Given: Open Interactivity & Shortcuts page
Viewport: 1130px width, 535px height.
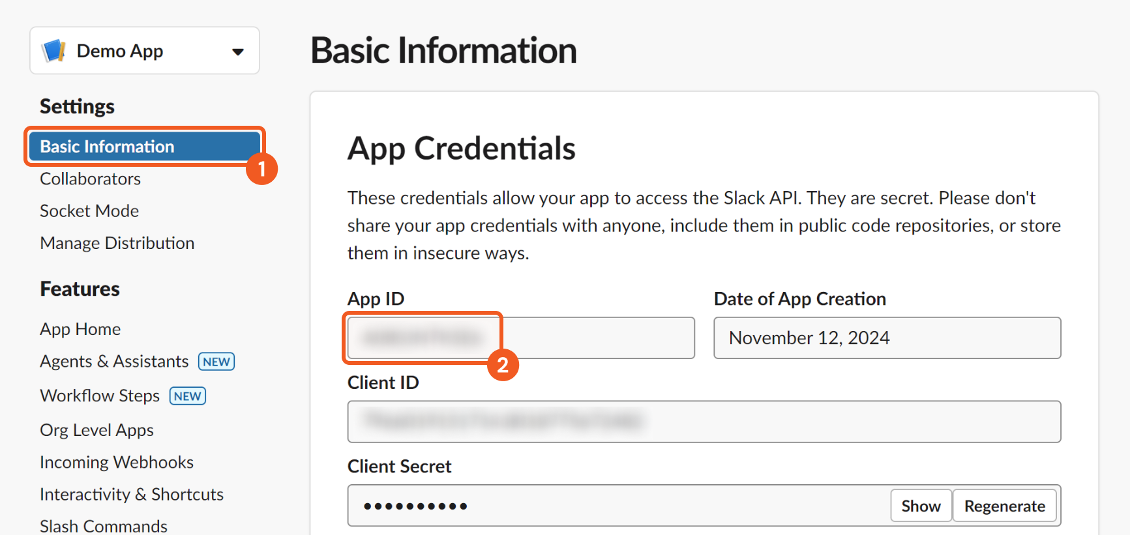Looking at the screenshot, I should 132,495.
